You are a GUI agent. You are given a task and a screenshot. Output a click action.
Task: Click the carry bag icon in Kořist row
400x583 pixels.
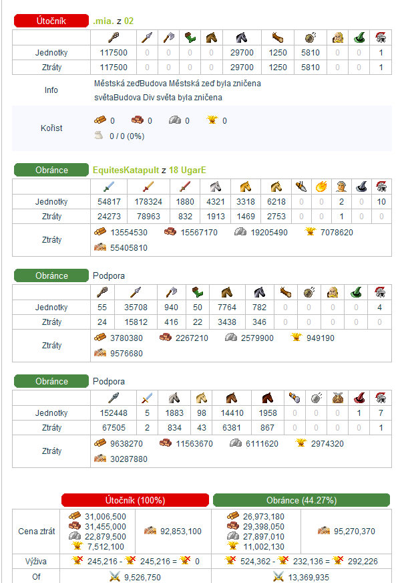click(98, 136)
